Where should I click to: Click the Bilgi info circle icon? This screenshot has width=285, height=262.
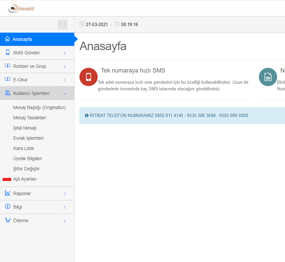point(8,207)
